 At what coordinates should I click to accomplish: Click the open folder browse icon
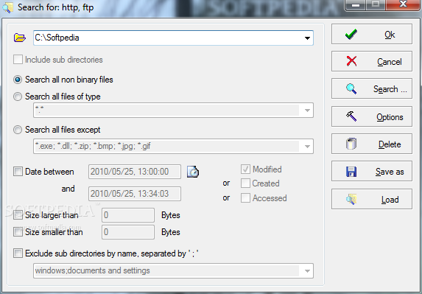click(x=20, y=38)
